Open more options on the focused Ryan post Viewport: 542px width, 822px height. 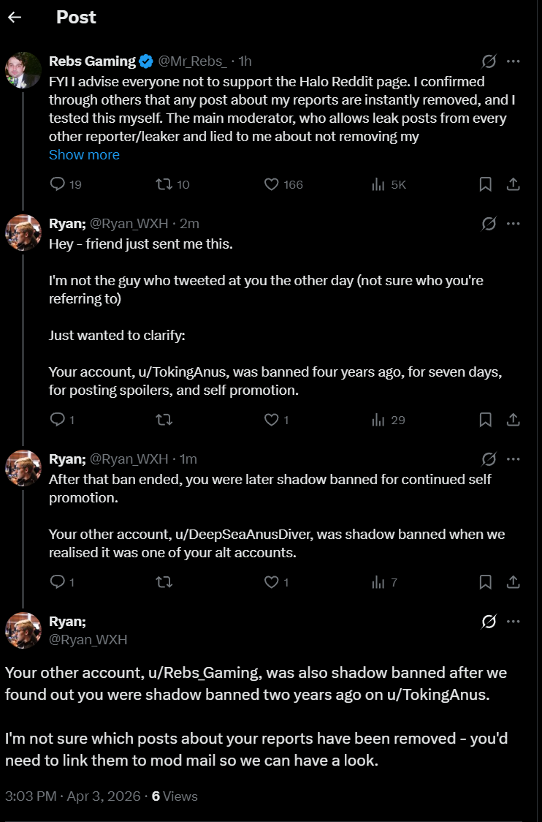(514, 622)
